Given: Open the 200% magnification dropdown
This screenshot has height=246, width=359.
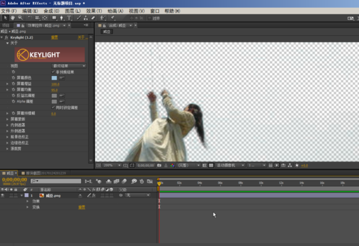Looking at the screenshot, I should pos(112,165).
